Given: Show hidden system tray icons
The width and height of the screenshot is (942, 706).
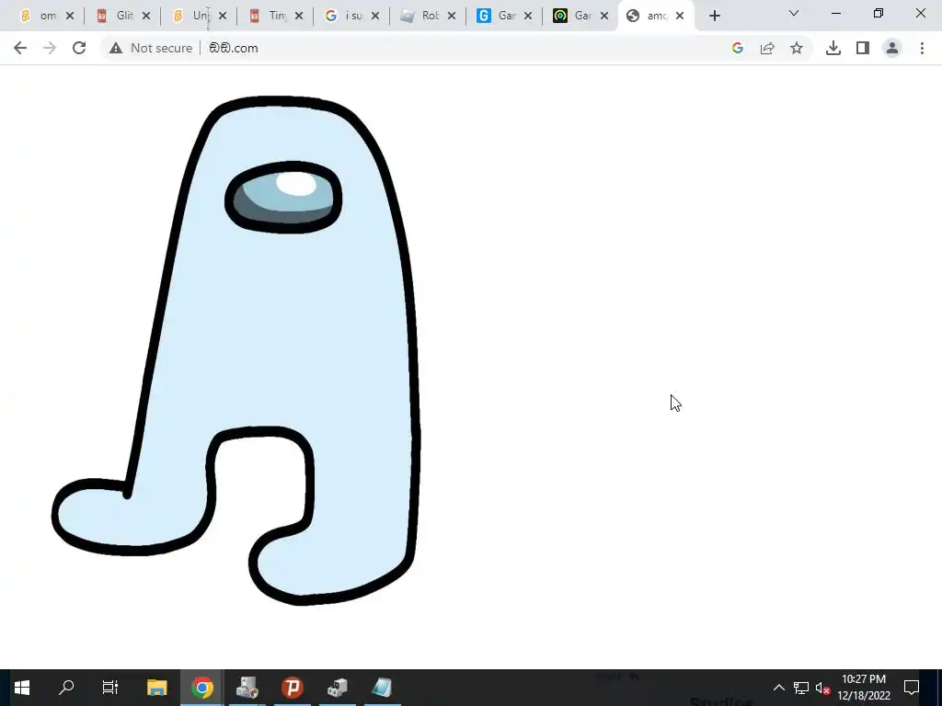Looking at the screenshot, I should coord(778,688).
